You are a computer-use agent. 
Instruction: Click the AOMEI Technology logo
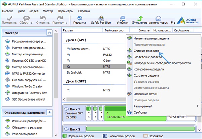(188, 20)
